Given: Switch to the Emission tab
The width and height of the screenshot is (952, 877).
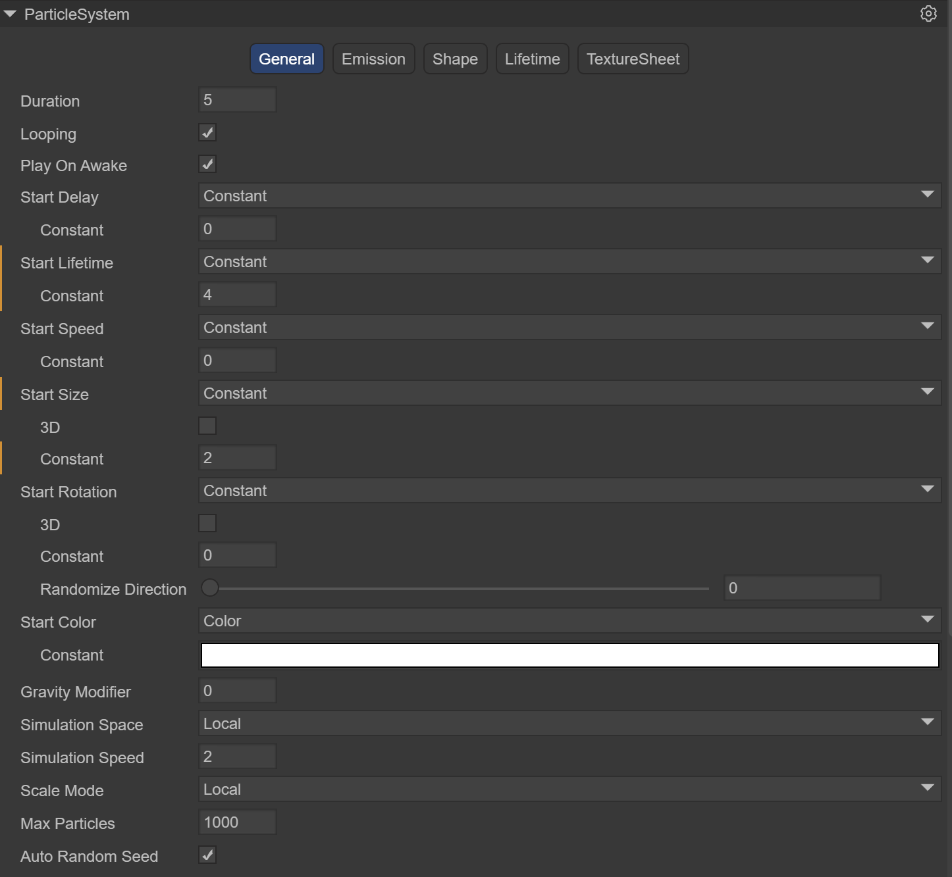Looking at the screenshot, I should pos(373,59).
